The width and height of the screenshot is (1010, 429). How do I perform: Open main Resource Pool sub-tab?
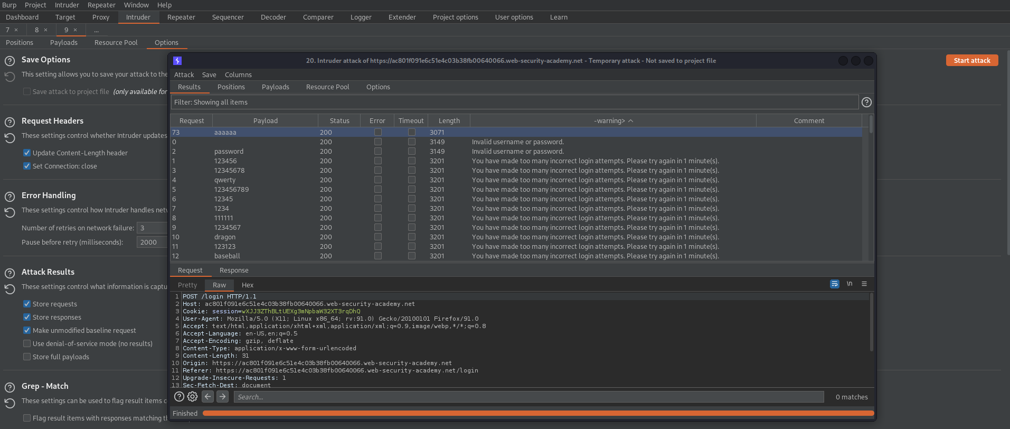pos(116,43)
